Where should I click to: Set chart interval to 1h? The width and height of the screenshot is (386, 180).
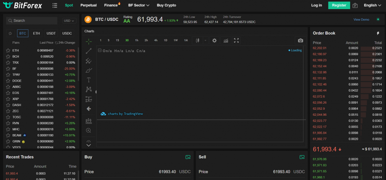click(x=136, y=40)
